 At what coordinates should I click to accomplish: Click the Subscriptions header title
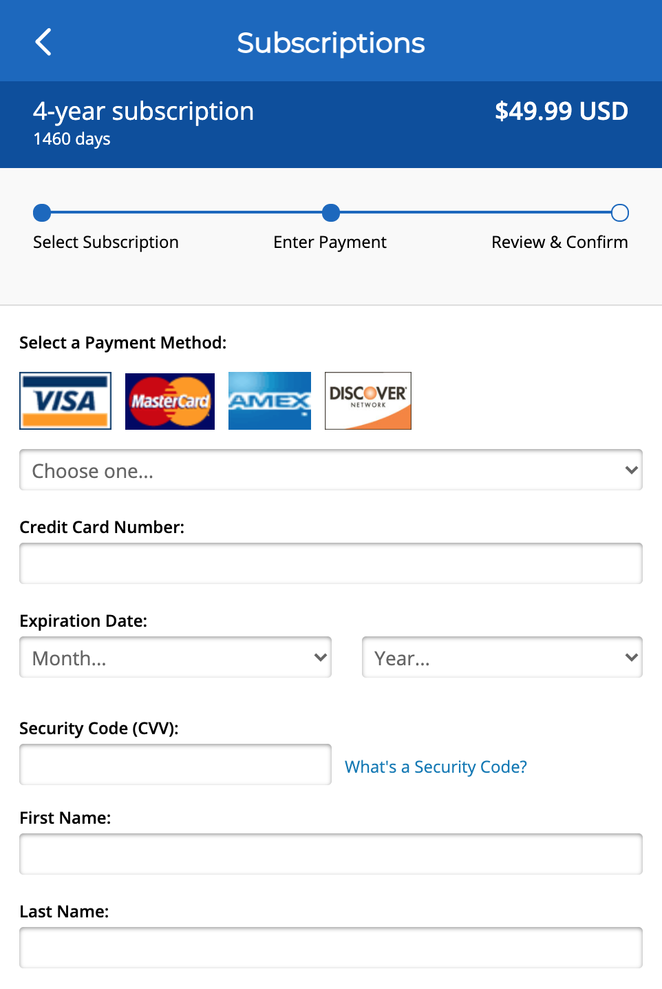330,42
